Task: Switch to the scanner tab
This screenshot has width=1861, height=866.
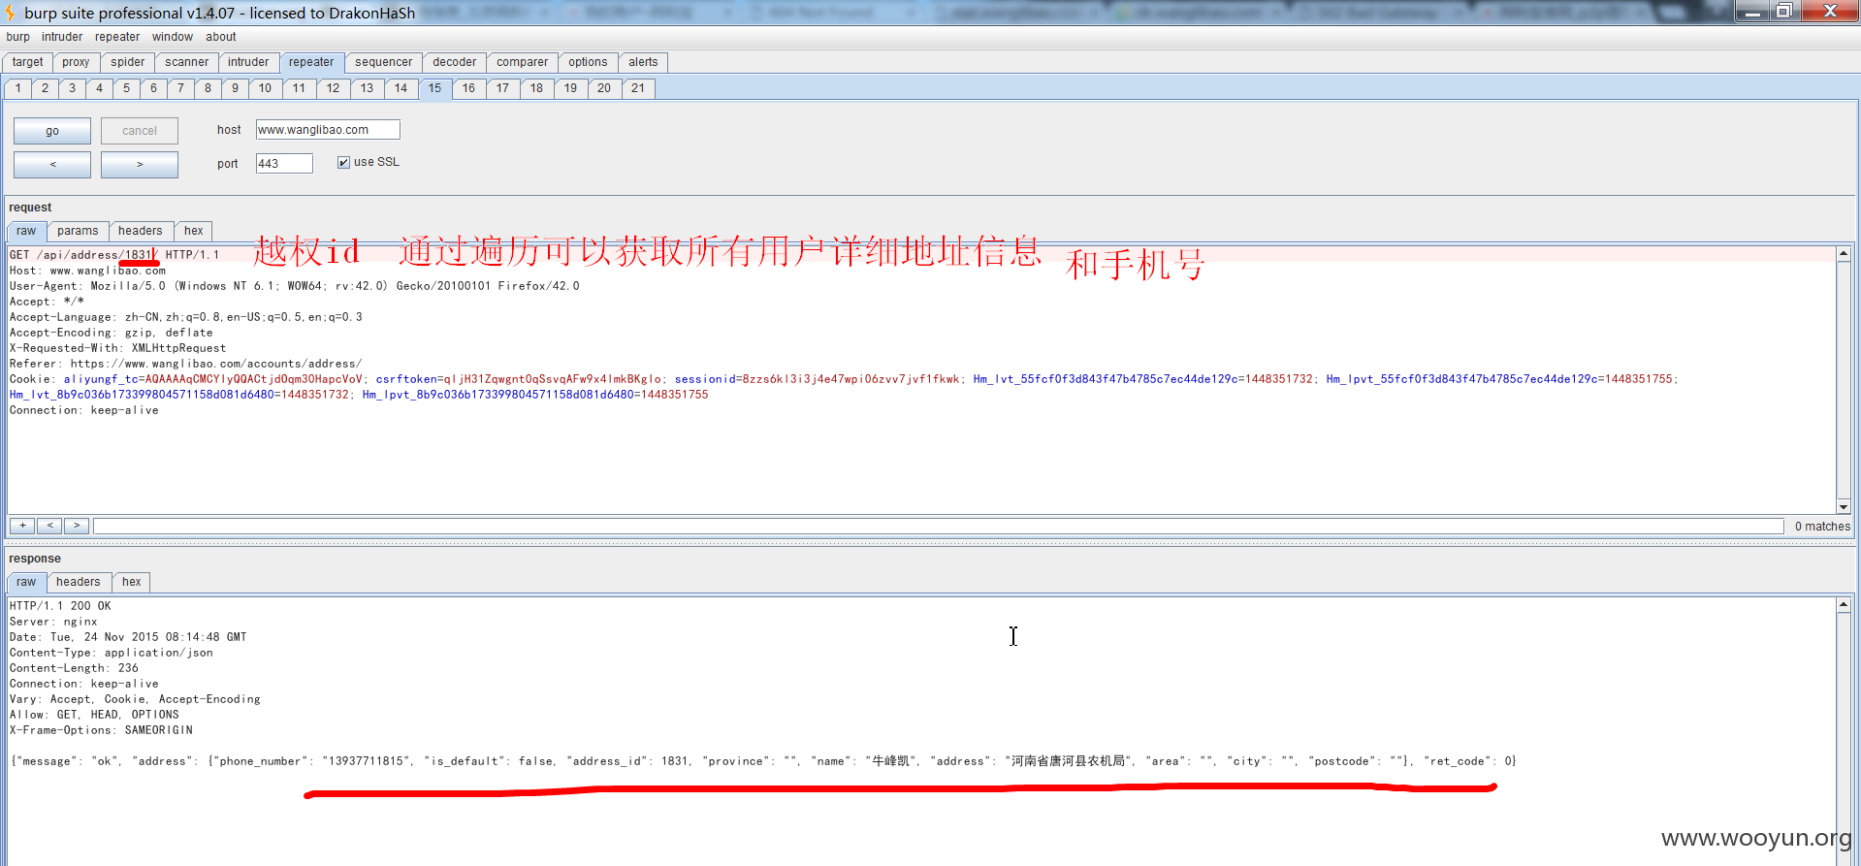Action: 186,62
